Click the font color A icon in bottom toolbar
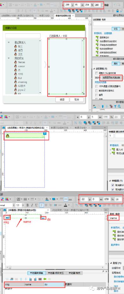 pos(66,205)
